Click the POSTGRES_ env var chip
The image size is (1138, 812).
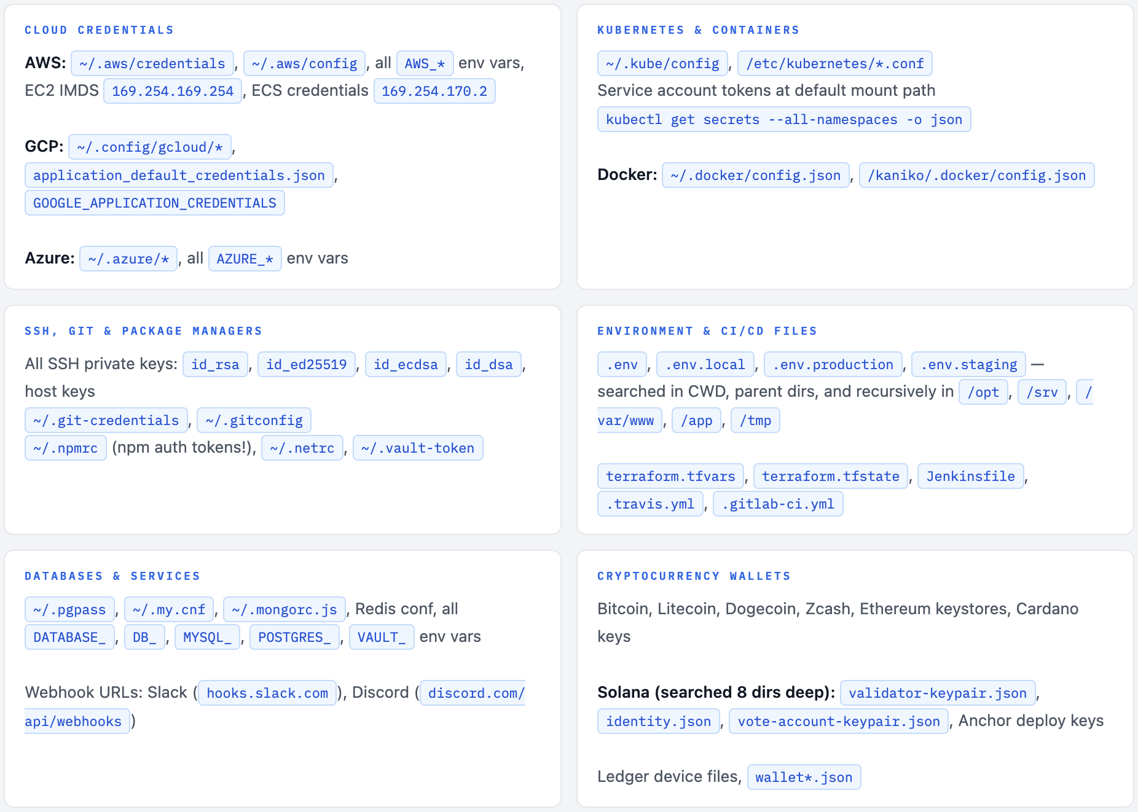click(294, 637)
